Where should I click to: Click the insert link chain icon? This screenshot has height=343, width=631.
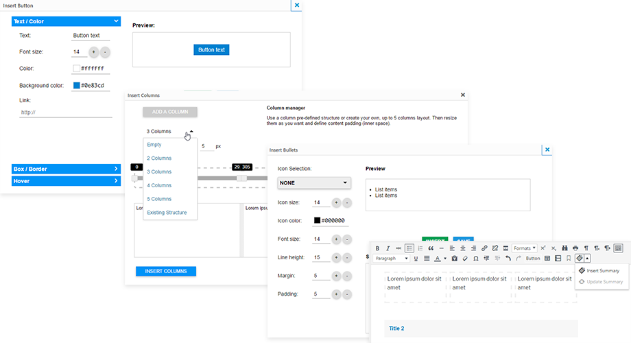pos(484,248)
